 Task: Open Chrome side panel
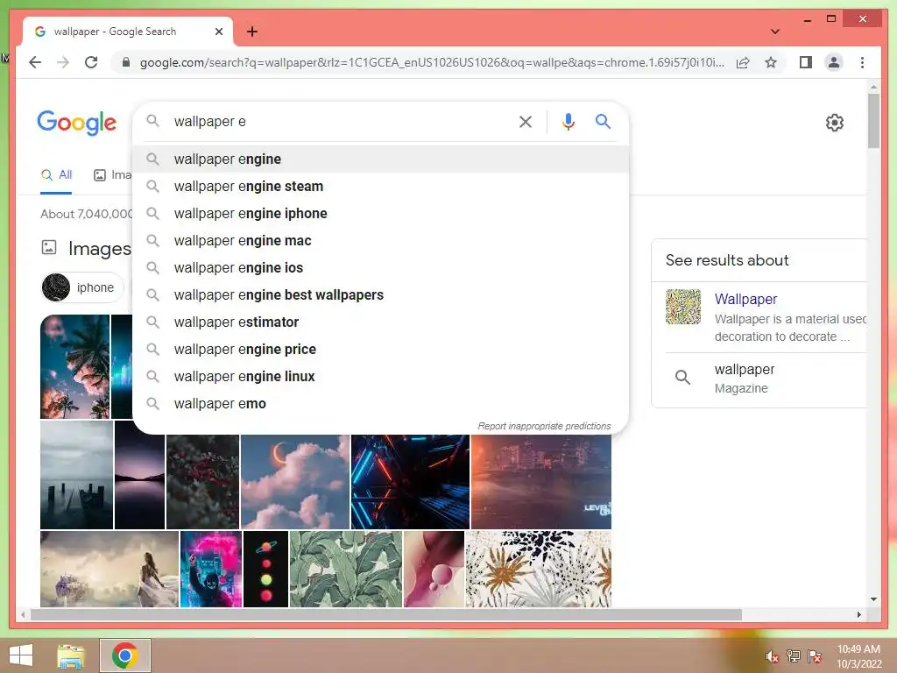pyautogui.click(x=806, y=62)
